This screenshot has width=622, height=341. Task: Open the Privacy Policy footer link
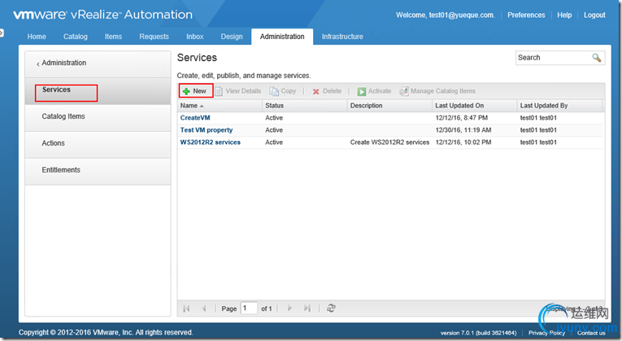point(546,333)
